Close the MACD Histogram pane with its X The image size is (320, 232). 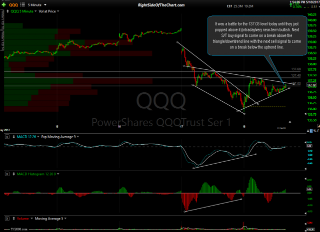click(x=7, y=174)
